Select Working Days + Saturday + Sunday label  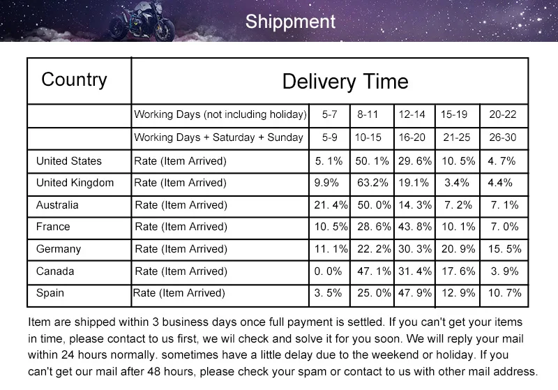tap(218, 137)
